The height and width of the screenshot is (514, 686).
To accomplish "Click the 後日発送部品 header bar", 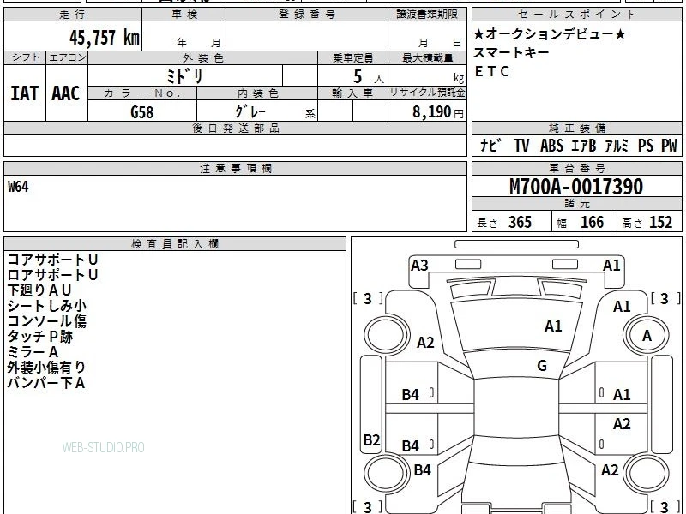I will (x=235, y=128).
